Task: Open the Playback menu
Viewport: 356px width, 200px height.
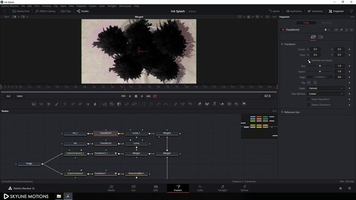Action: [x=81, y=6]
